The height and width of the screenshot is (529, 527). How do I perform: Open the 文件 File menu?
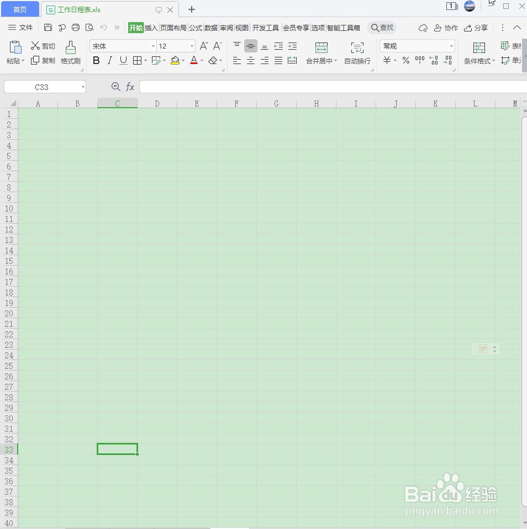click(20, 28)
